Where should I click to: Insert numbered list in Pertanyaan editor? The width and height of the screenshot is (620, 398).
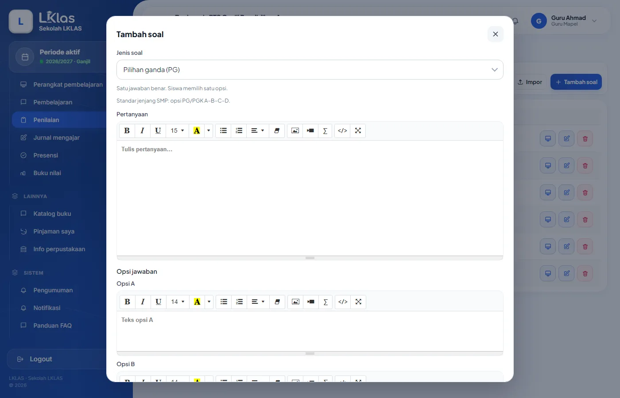(239, 130)
